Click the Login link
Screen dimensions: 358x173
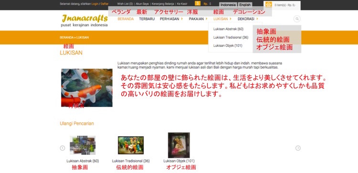pos(95,4)
